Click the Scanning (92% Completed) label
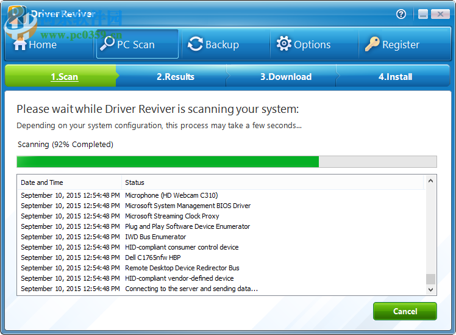Screen dimensions: 456x335 pos(65,145)
